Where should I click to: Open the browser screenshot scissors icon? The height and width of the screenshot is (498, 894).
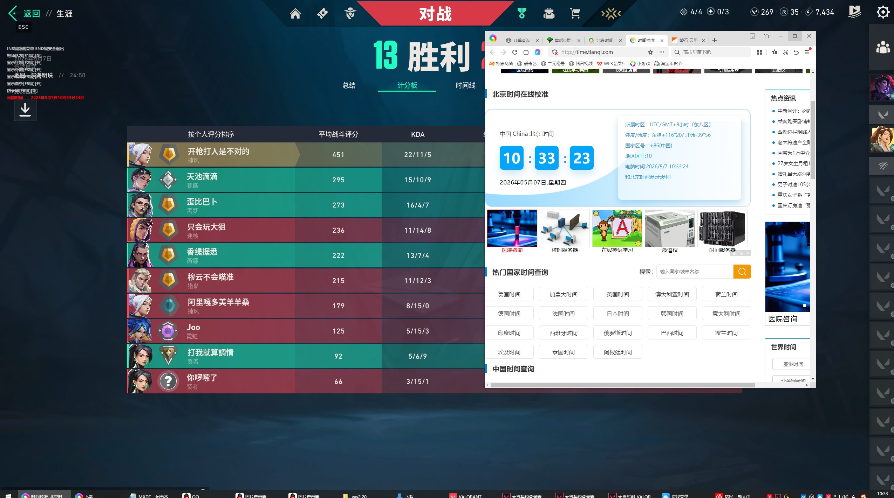click(x=786, y=52)
